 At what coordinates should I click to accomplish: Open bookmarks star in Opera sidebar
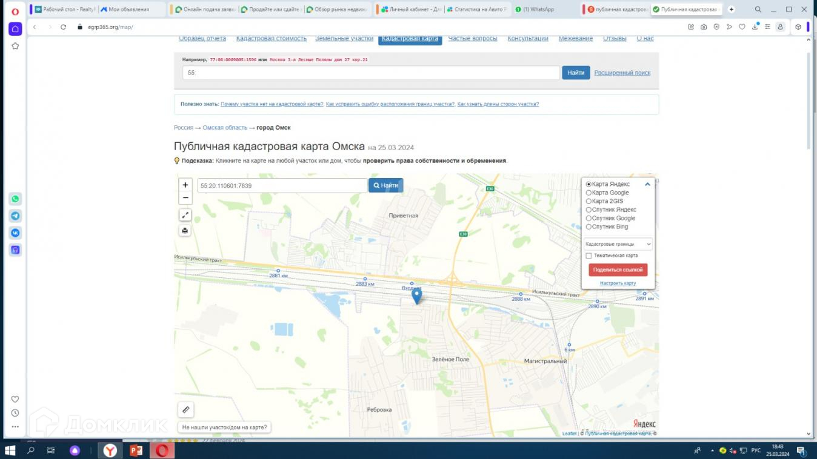point(15,46)
